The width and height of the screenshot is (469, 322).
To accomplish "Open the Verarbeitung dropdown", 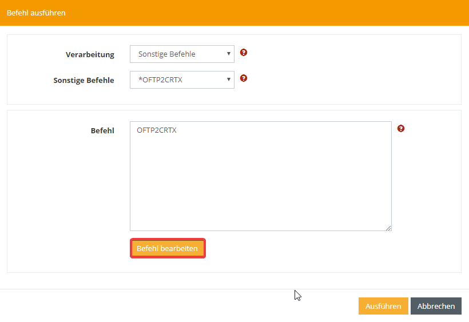I will click(x=182, y=54).
